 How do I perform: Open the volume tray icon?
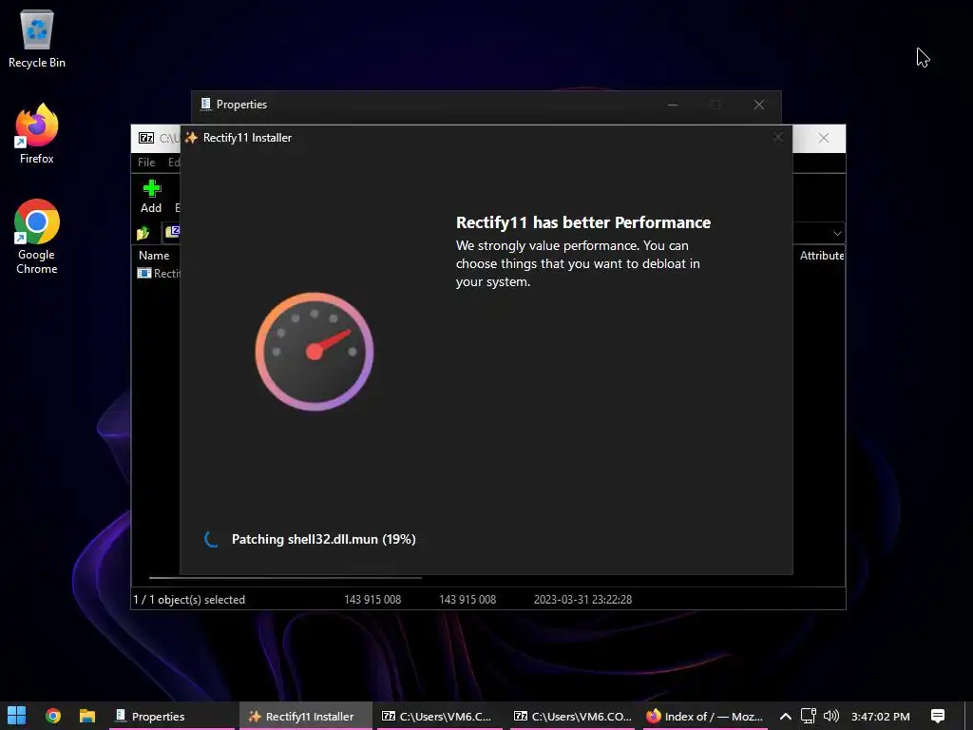830,716
